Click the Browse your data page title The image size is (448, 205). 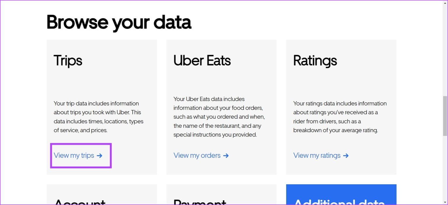[119, 22]
